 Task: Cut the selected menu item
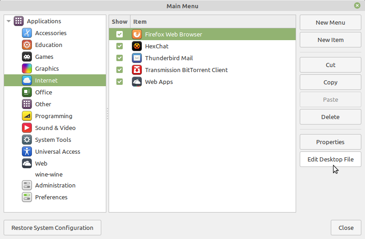click(x=330, y=65)
